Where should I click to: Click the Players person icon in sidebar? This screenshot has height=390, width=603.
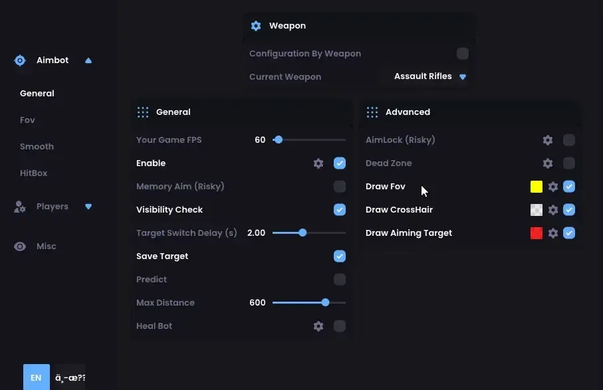(x=20, y=207)
